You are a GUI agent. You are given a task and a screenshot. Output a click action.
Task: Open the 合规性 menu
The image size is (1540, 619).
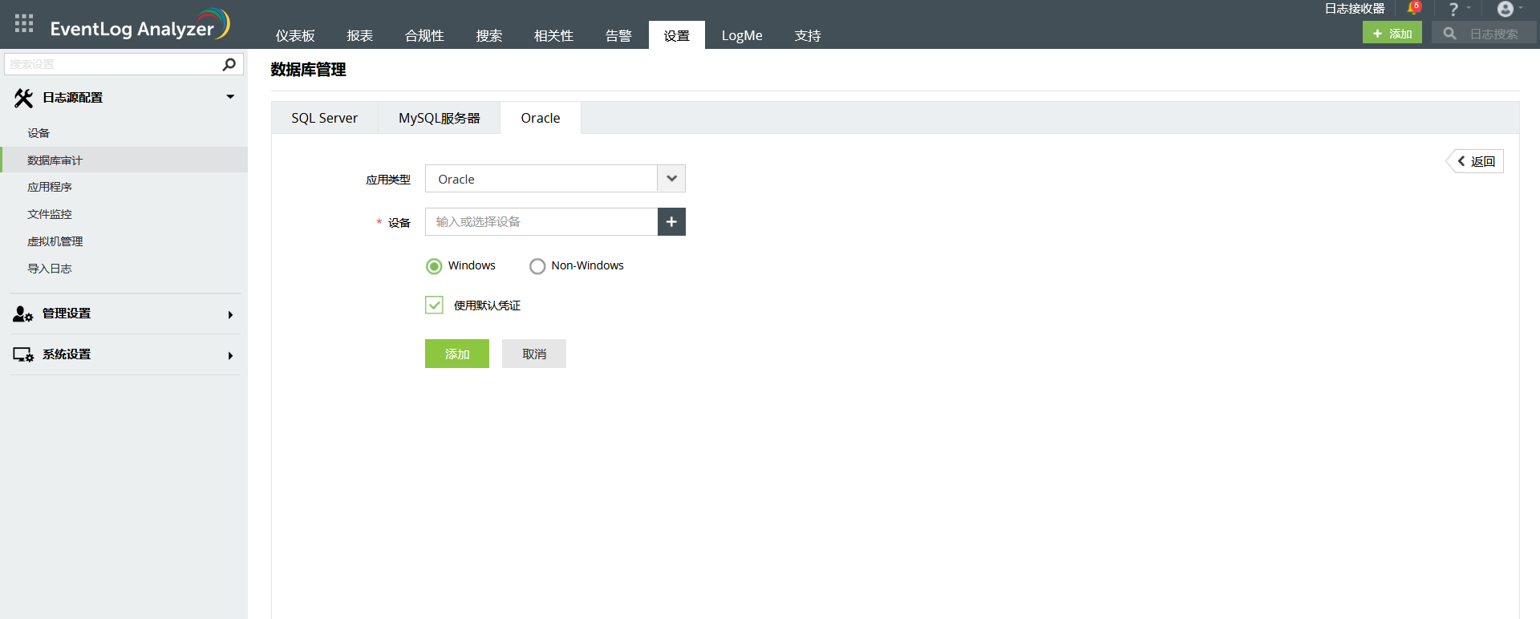[424, 35]
